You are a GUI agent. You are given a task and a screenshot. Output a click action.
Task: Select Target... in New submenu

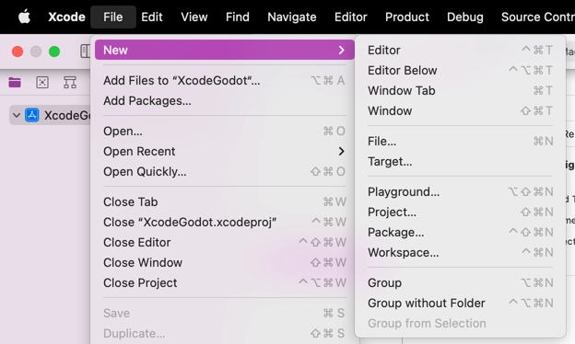460,161
